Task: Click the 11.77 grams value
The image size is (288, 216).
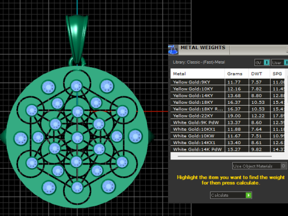Action: (234, 82)
